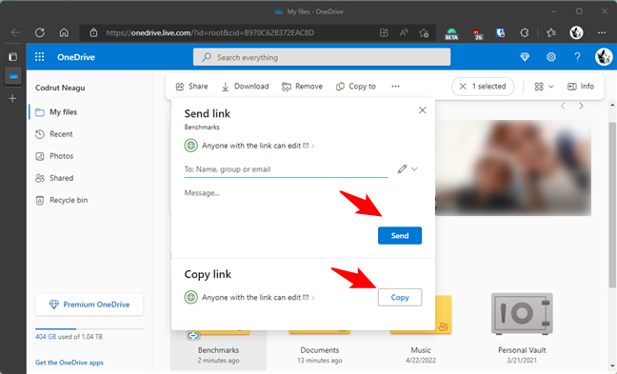Open vertical tabs actions menu icon
Screen dimensions: 617x374
pos(12,57)
